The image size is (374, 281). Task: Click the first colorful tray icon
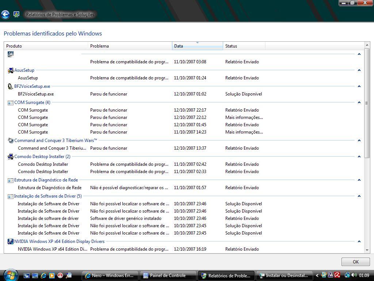click(324, 275)
